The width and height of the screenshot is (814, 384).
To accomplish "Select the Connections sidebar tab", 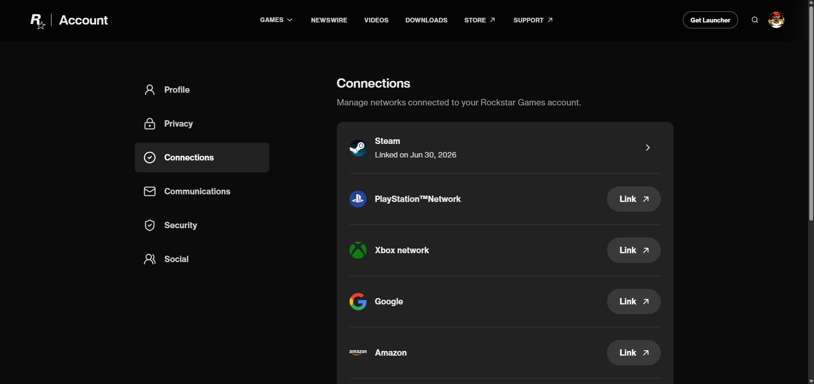I will point(202,157).
